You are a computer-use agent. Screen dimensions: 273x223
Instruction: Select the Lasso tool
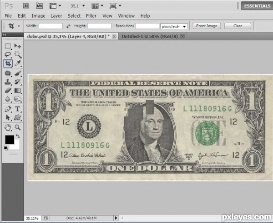8,54
